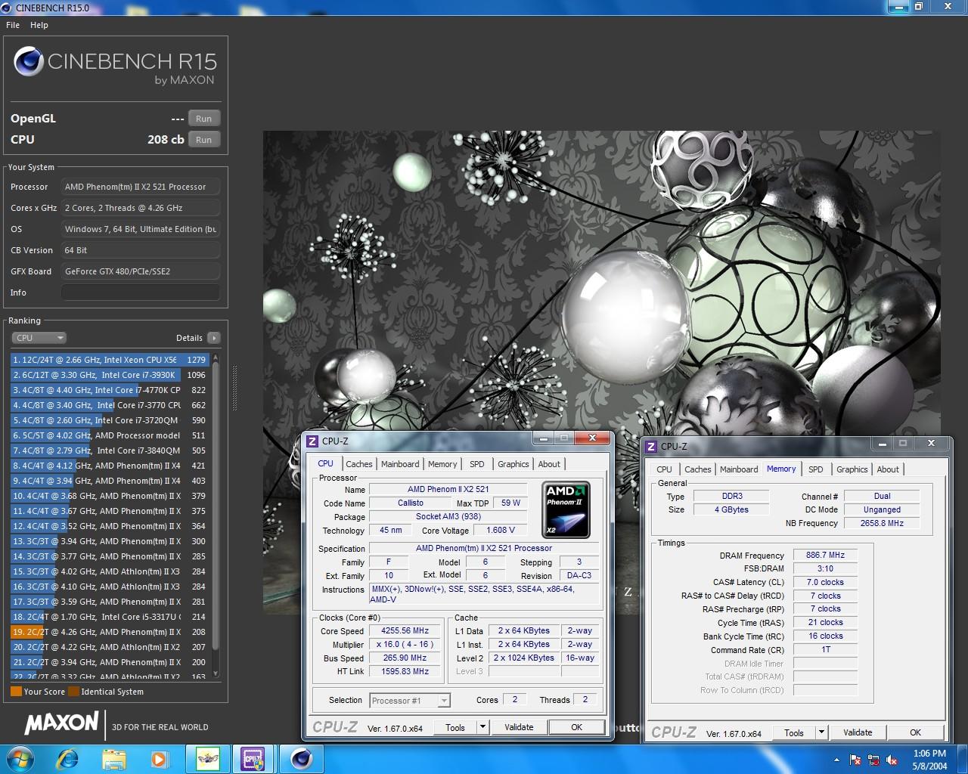The image size is (968, 774).
Task: Click the Cinebench R15 logo sphere
Action: [x=29, y=62]
